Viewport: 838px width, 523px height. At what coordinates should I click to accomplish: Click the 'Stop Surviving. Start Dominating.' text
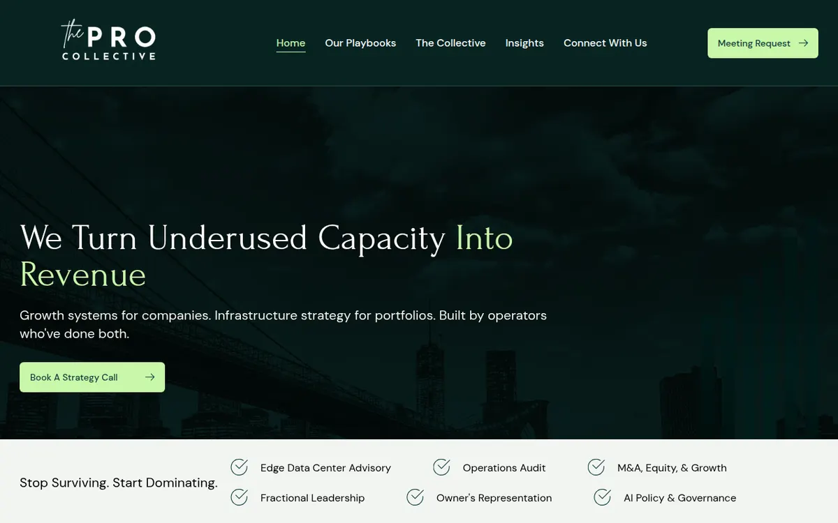119,483
